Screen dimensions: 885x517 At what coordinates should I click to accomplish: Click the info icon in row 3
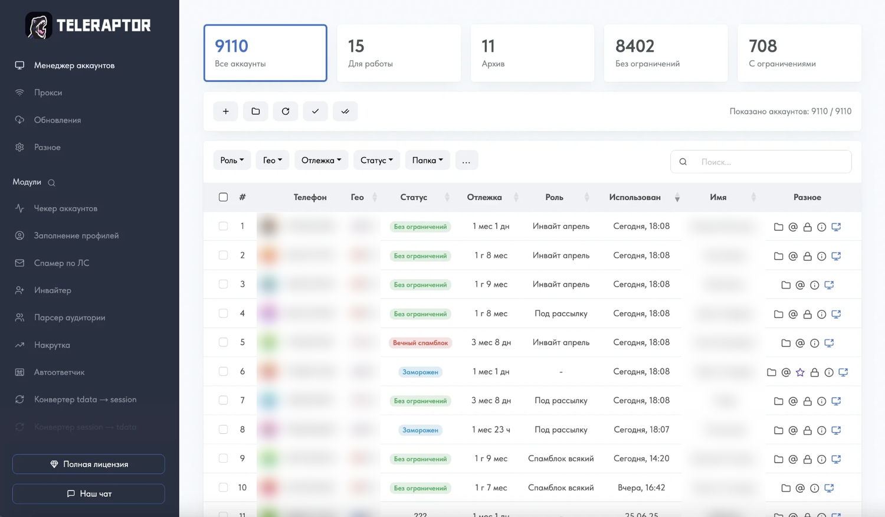(814, 285)
